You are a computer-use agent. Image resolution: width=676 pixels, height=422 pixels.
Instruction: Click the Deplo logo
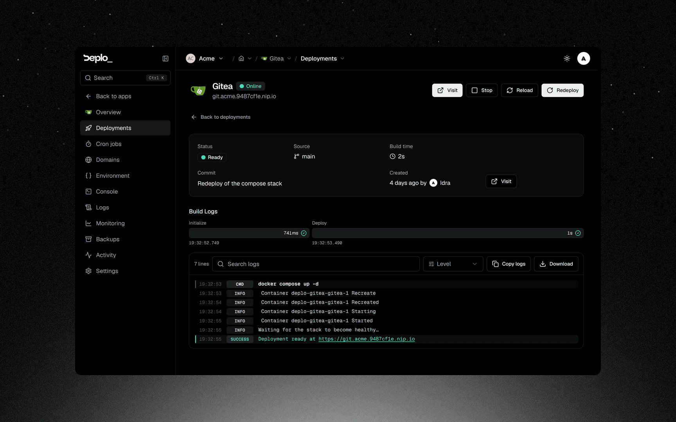(x=98, y=58)
